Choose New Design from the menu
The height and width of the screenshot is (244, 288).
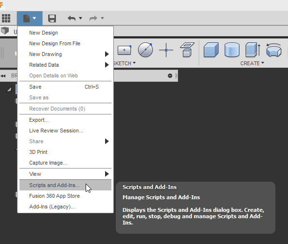(65, 33)
